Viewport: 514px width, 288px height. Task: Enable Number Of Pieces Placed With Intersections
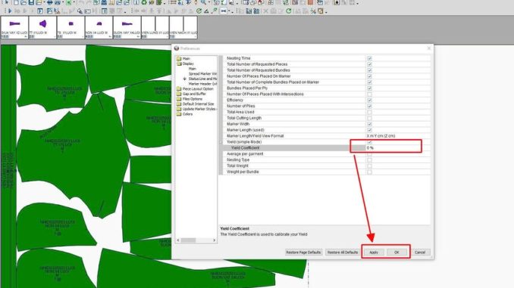point(369,94)
